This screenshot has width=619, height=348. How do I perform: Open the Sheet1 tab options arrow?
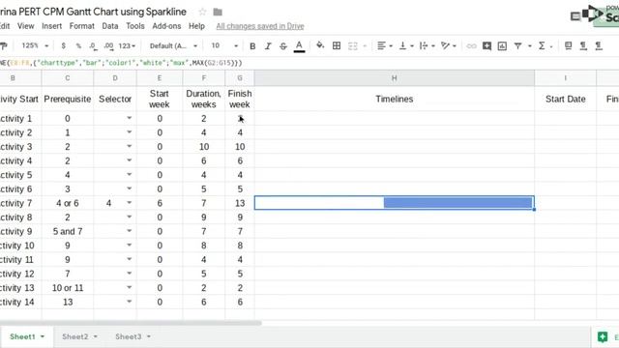pyautogui.click(x=43, y=336)
